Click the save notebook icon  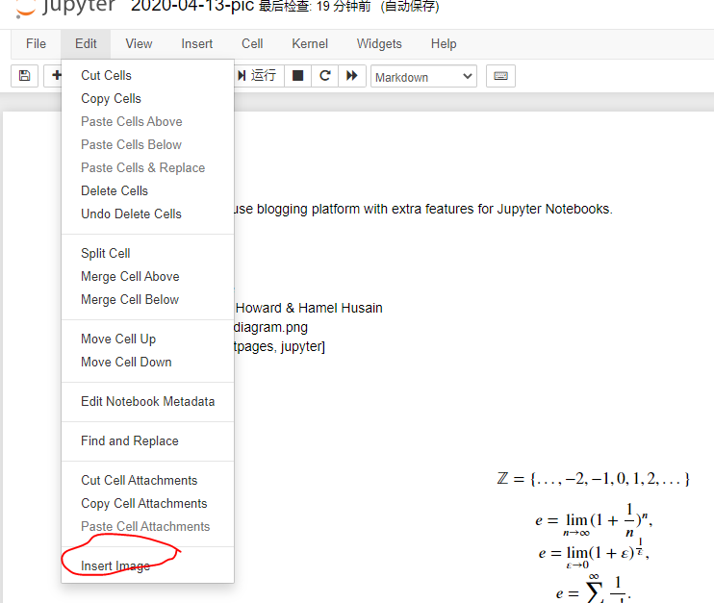(x=25, y=76)
